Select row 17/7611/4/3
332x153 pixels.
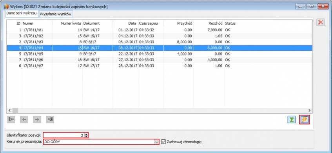tap(160, 42)
